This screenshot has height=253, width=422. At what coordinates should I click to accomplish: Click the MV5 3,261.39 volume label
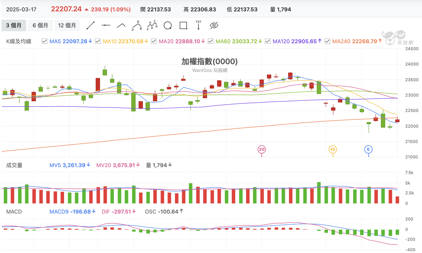[70, 165]
